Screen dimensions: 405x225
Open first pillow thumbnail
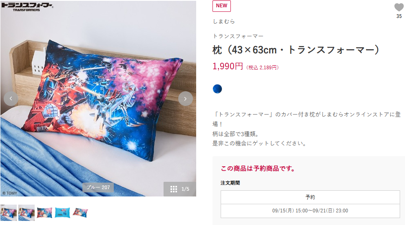coord(9,213)
